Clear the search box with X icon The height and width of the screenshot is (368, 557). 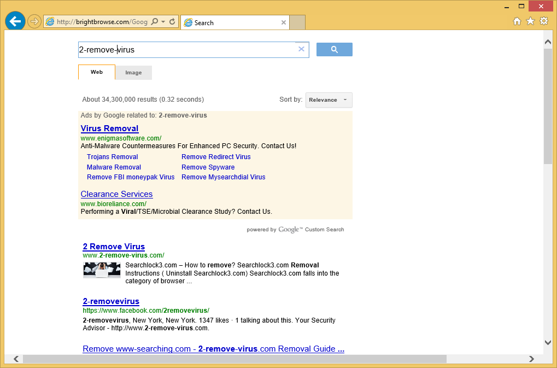(301, 49)
